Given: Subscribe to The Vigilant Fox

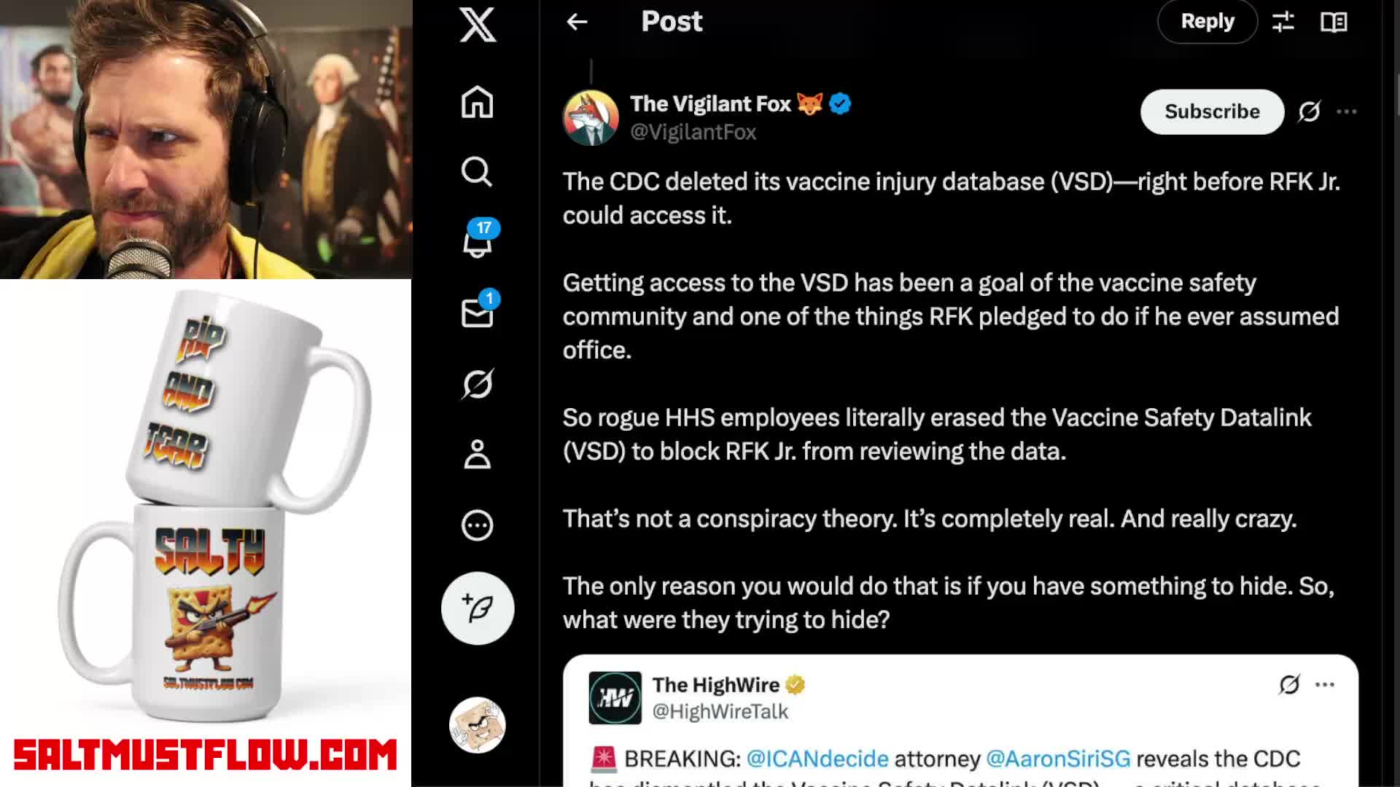Looking at the screenshot, I should 1212,111.
